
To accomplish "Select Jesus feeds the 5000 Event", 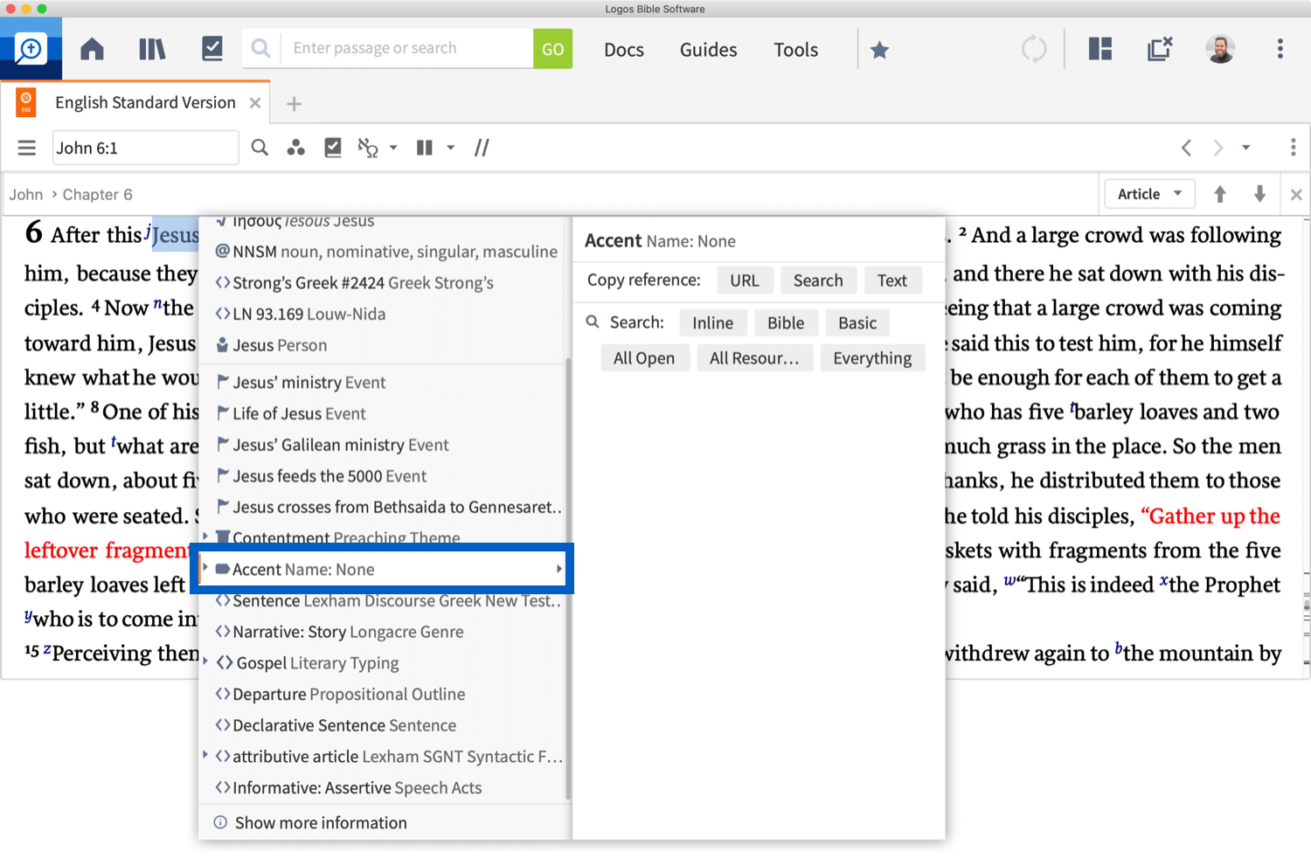I will point(329,476).
